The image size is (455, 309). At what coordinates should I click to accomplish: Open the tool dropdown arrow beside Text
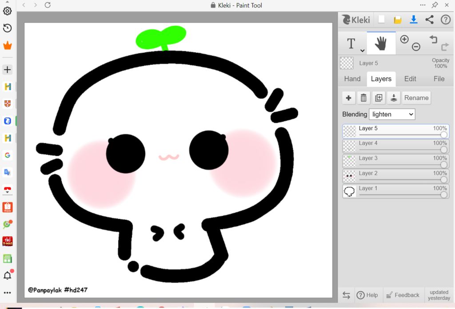[362, 51]
